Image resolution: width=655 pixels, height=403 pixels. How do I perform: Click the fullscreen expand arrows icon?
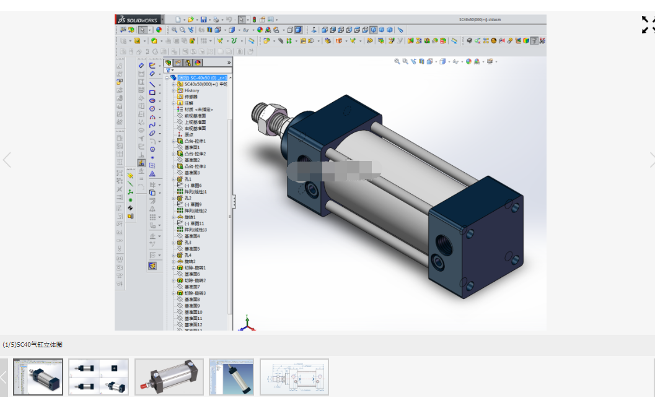(x=648, y=25)
